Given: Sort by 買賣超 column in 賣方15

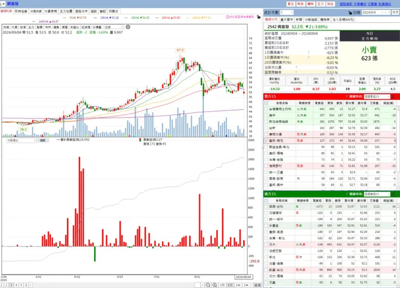Looking at the screenshot, I should 317,201.
